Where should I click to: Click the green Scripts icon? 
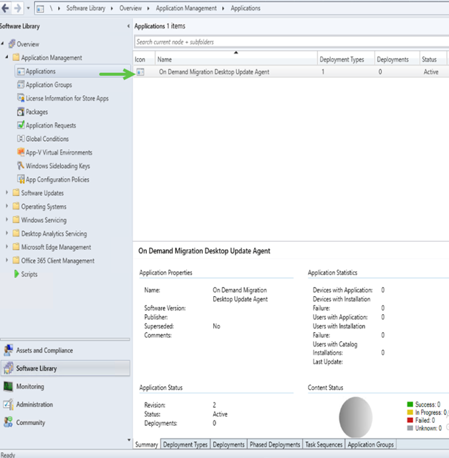(x=16, y=274)
